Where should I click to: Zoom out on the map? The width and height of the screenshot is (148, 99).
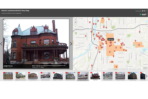pyautogui.click(x=76, y=25)
